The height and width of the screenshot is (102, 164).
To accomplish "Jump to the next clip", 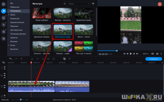I will click(x=137, y=54).
